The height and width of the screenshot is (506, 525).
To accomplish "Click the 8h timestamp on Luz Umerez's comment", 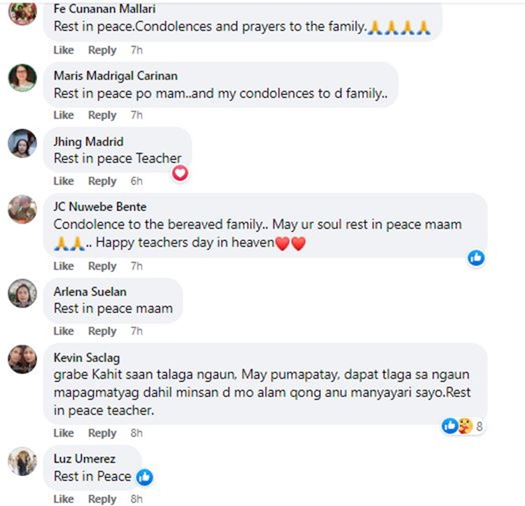I will (x=136, y=499).
